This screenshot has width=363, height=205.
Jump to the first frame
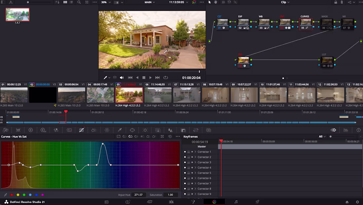tap(130, 78)
